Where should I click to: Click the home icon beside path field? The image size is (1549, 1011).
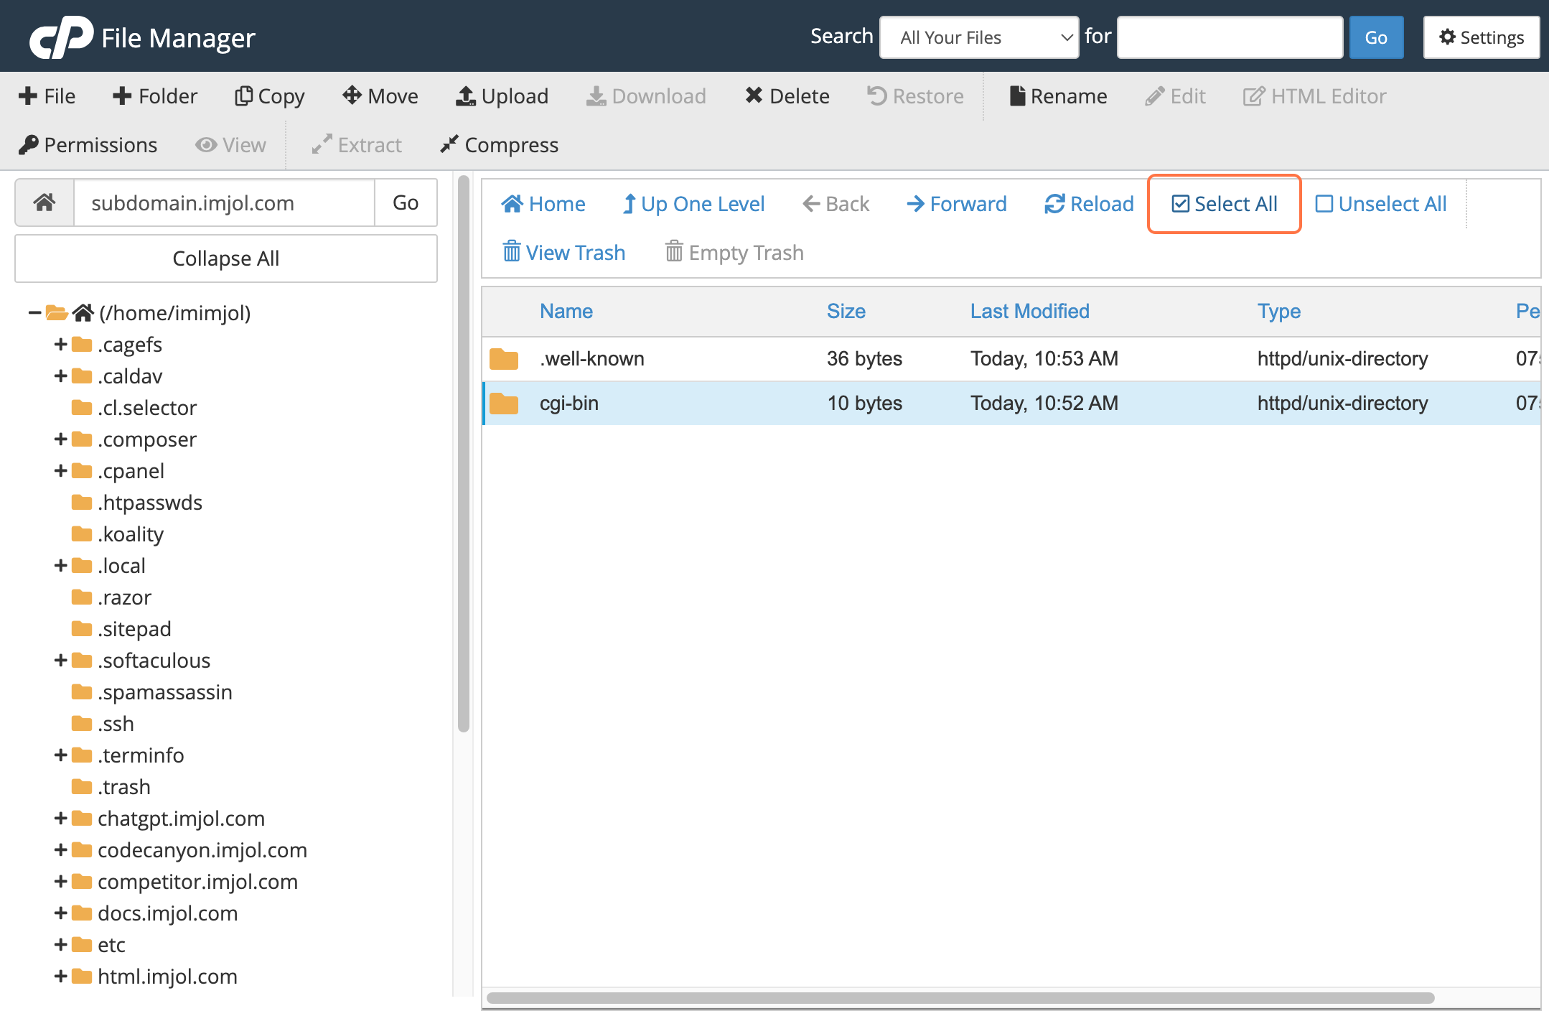pos(45,203)
